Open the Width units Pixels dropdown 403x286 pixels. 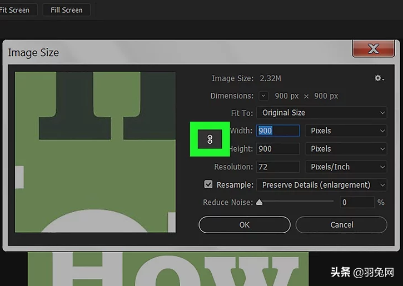click(346, 131)
